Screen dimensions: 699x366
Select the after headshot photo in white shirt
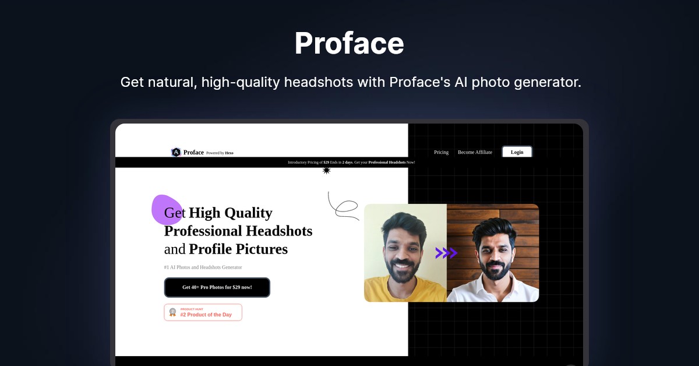[493, 253]
